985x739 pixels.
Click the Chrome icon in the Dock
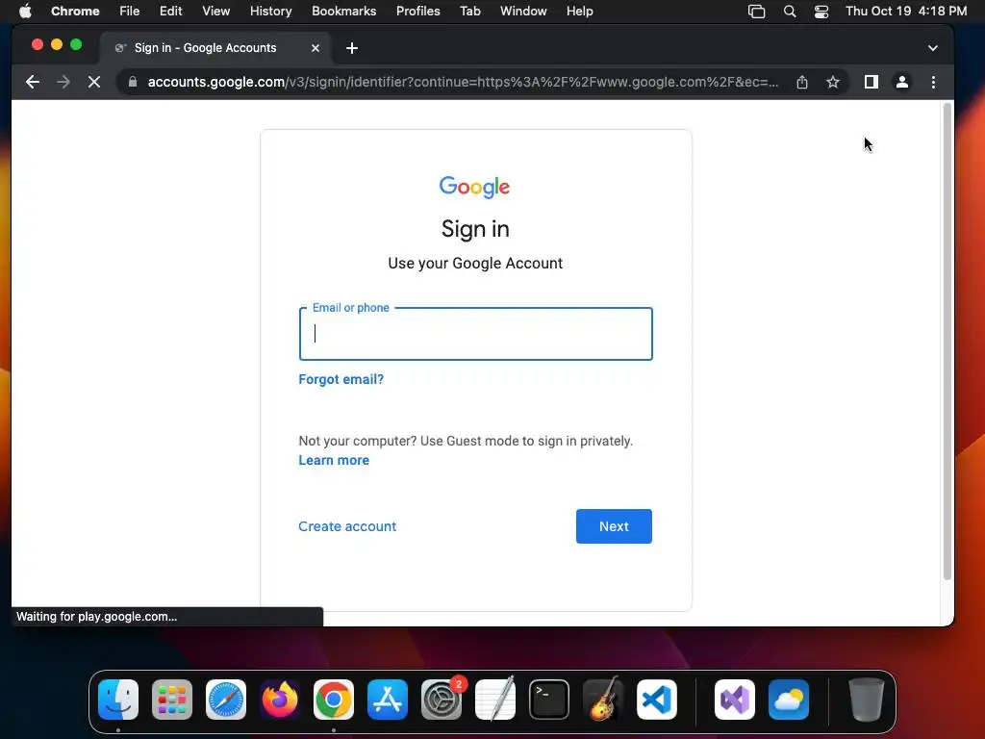(x=334, y=700)
